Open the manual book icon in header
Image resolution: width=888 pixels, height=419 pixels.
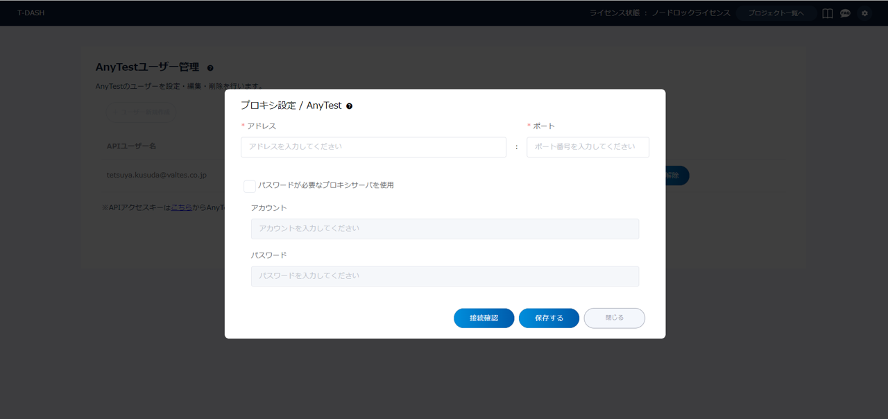(827, 13)
